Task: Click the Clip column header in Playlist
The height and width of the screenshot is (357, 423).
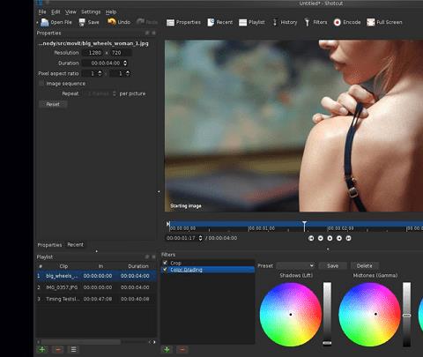Action: point(63,266)
